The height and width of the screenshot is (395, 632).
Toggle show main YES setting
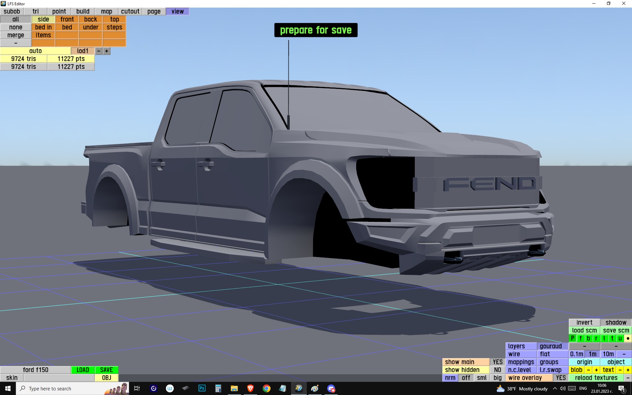(x=497, y=362)
